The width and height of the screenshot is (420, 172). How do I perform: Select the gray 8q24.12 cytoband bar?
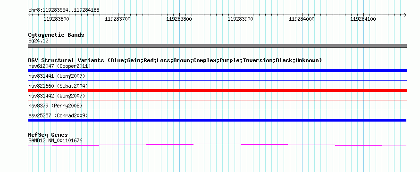(x=217, y=46)
